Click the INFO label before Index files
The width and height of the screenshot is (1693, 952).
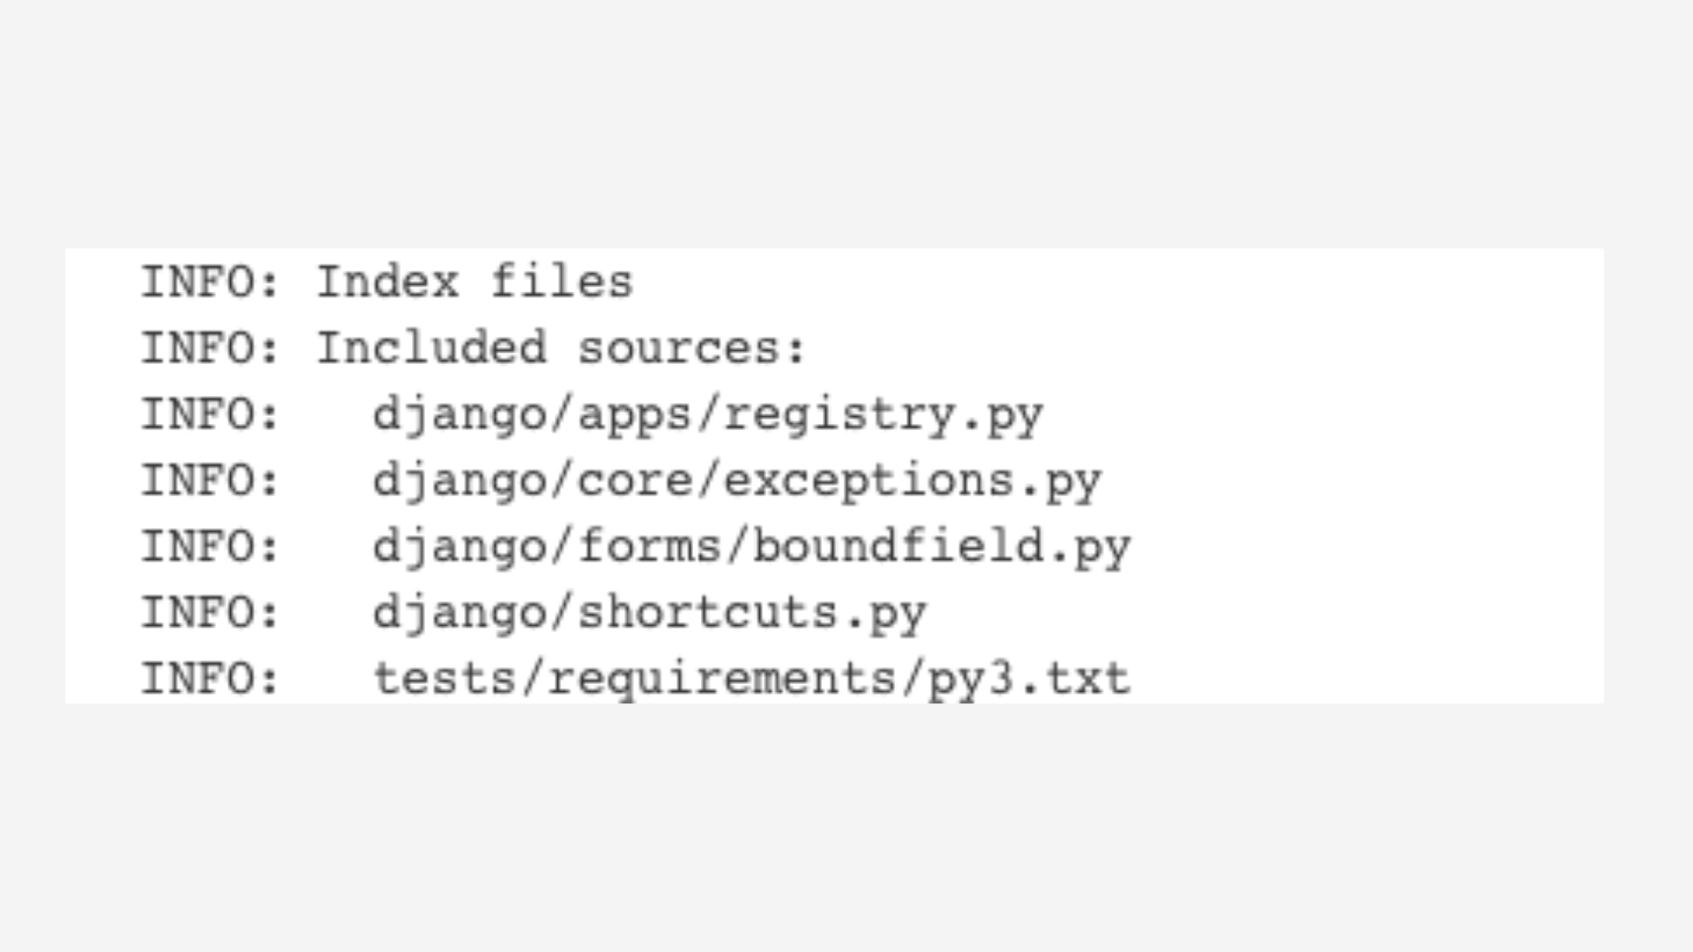click(x=210, y=283)
